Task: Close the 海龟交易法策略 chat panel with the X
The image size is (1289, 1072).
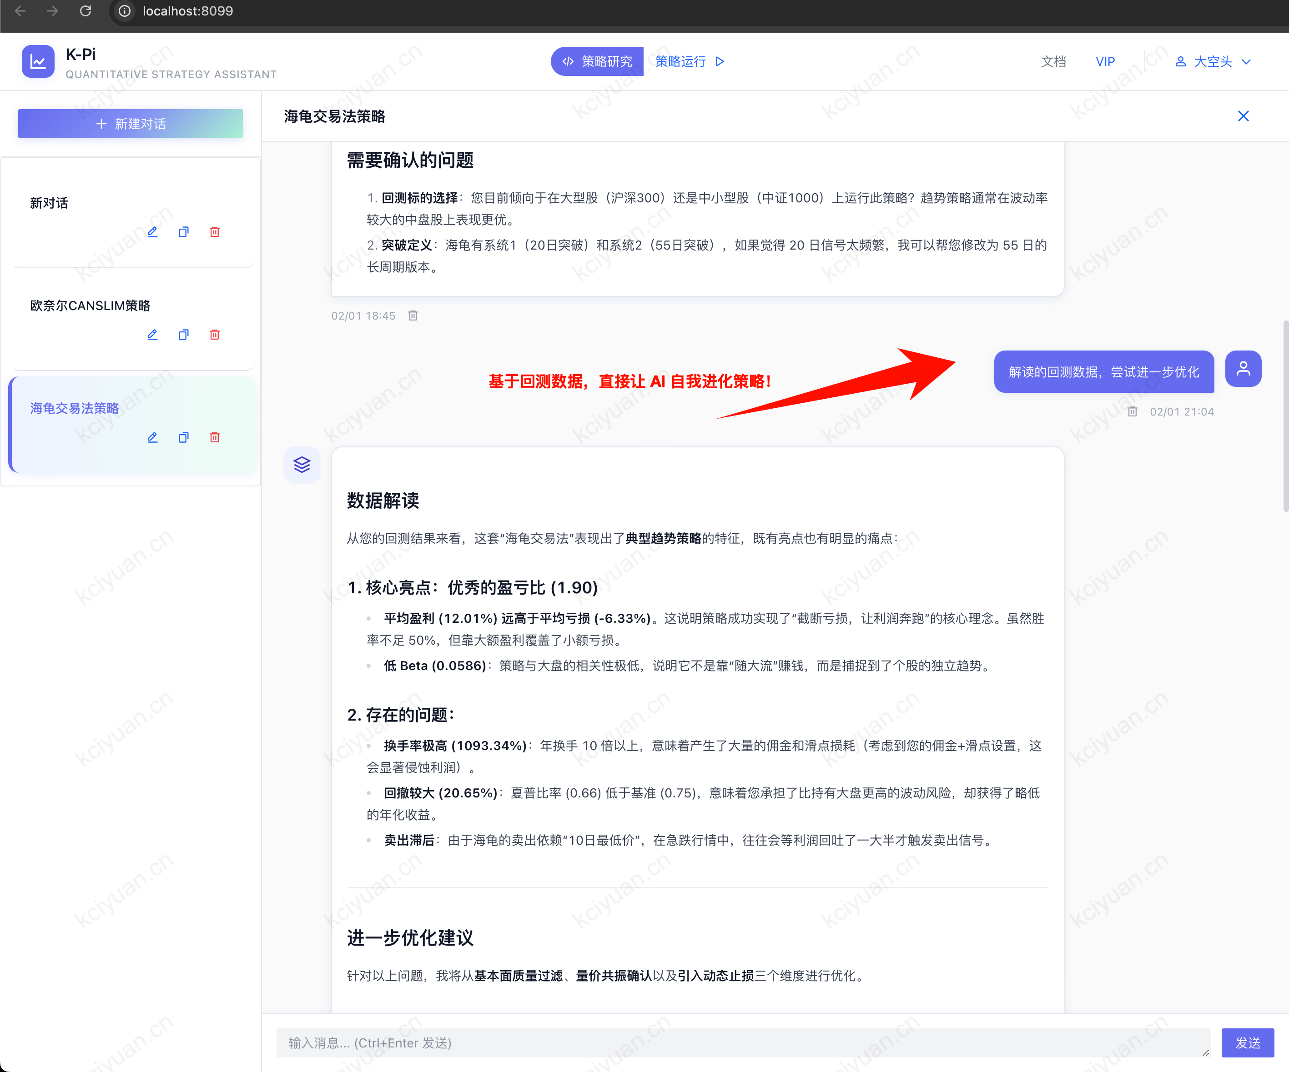Action: (1244, 115)
